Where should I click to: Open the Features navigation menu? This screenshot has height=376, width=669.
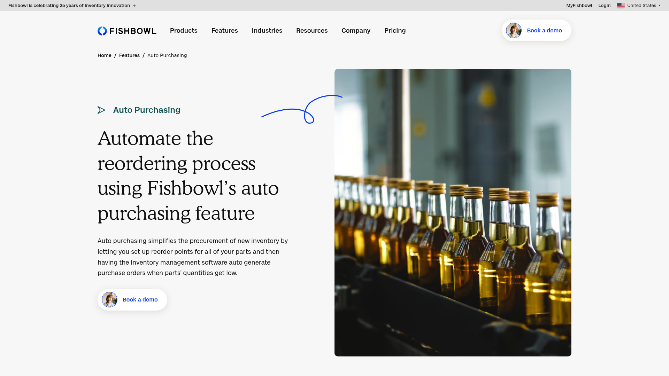pos(225,31)
